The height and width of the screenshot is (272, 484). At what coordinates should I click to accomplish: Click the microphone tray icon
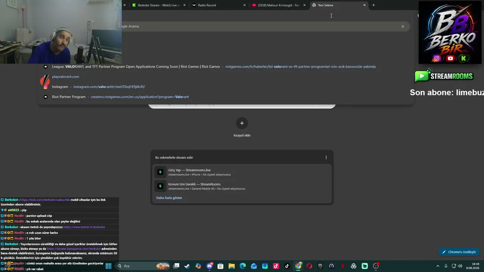(446, 266)
